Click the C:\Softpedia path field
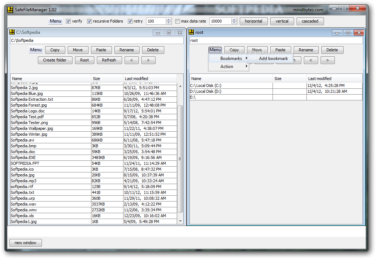376x259 pixels. coord(97,40)
